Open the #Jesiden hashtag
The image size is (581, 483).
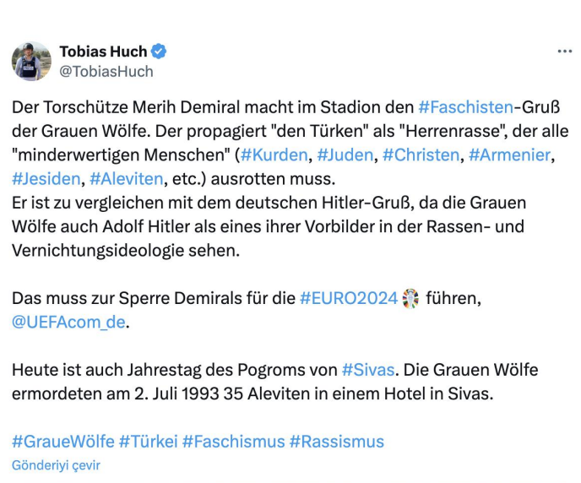click(46, 179)
